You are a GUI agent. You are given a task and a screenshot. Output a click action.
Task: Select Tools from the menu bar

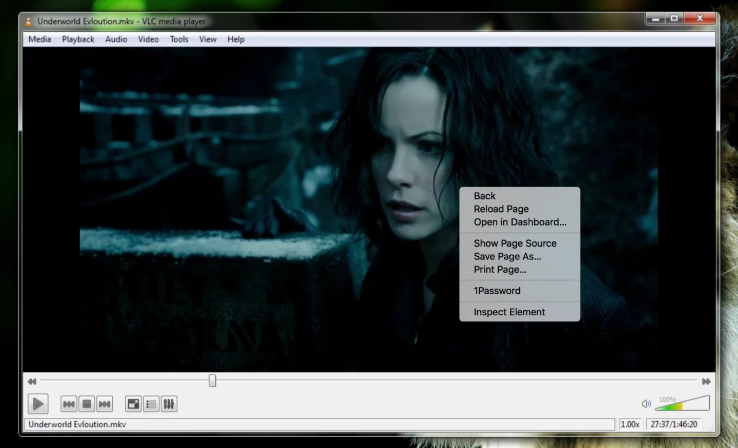coord(178,39)
